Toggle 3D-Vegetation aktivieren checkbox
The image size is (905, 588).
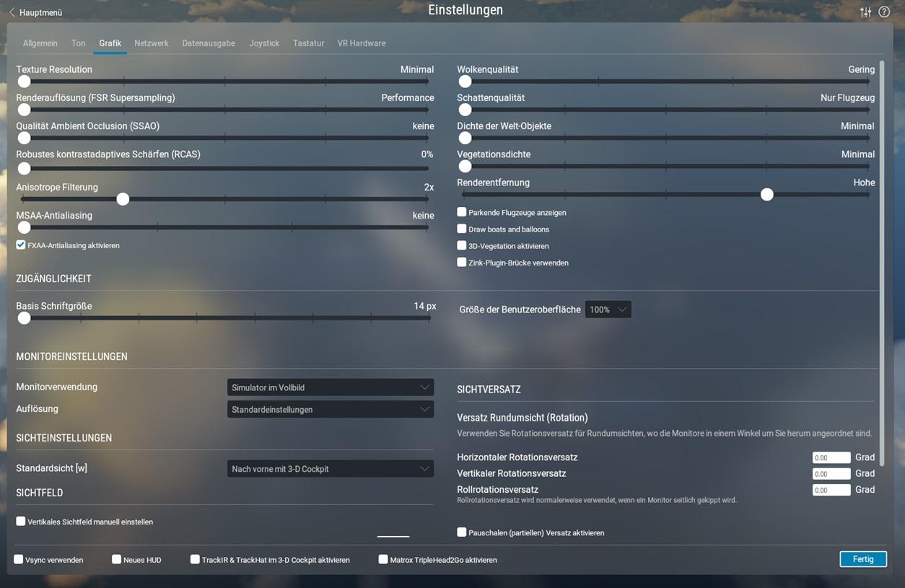[x=462, y=246]
